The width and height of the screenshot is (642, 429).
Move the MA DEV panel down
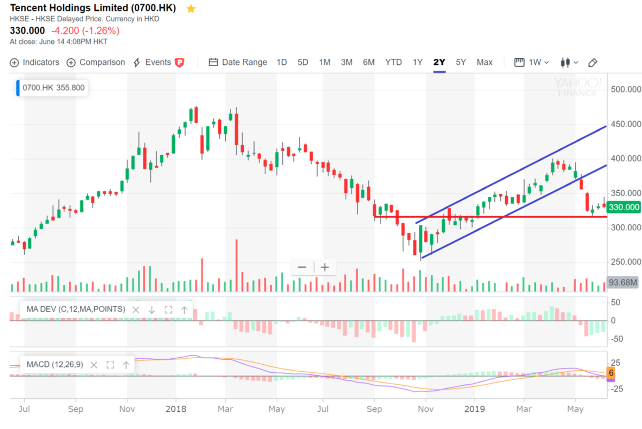(152, 309)
